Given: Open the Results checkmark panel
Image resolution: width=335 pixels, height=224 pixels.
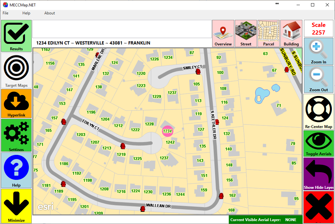Looking at the screenshot, I should click(x=16, y=36).
